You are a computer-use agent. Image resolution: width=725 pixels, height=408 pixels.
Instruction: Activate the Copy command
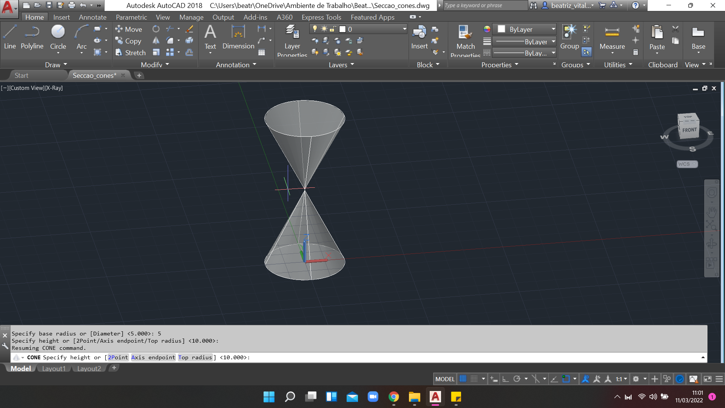128,41
